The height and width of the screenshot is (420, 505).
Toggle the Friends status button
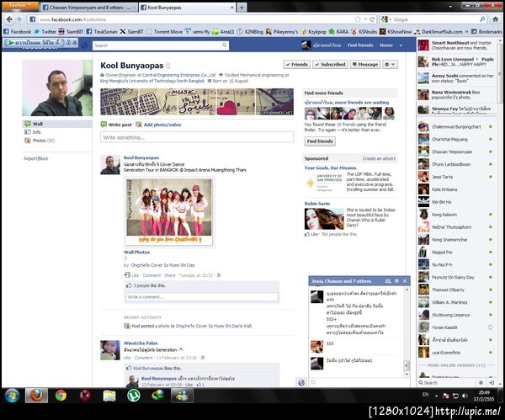(296, 65)
